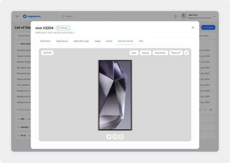Click the View button
The width and height of the screenshot is (230, 163).
pos(134,53)
